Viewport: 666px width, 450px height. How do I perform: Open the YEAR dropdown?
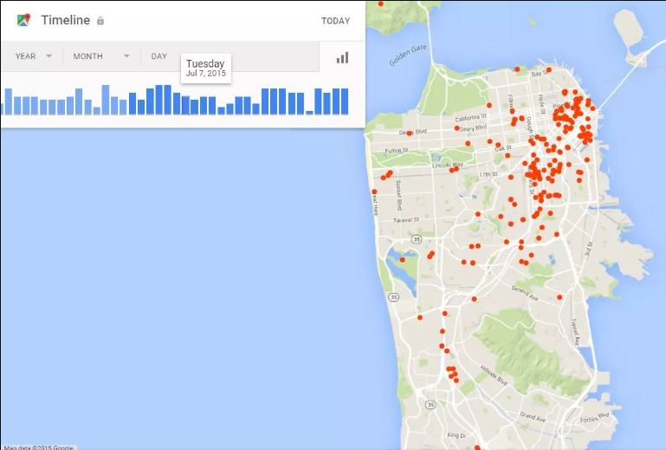point(34,56)
